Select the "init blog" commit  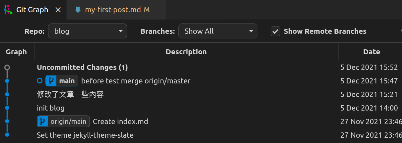pos(51,108)
